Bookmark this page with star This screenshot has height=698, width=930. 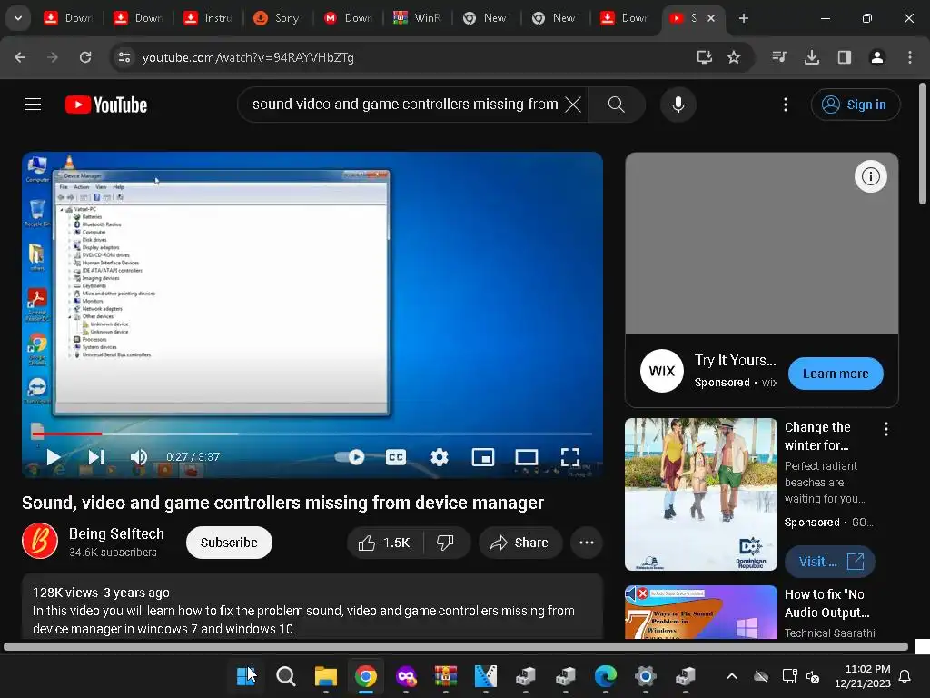pyautogui.click(x=734, y=57)
